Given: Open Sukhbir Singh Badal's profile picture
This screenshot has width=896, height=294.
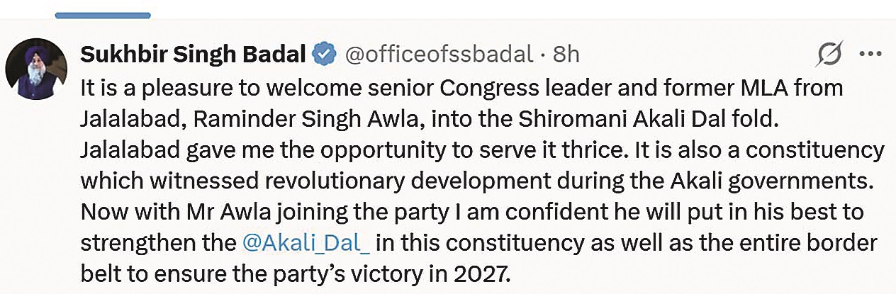Looking at the screenshot, I should pos(36,69).
